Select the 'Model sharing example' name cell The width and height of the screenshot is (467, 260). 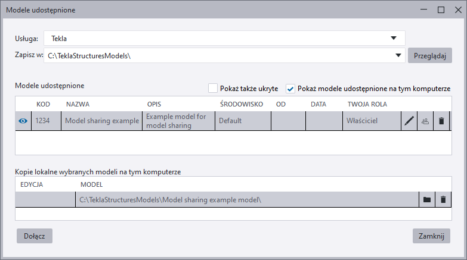coord(102,121)
